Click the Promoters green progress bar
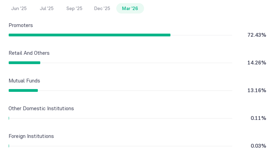 point(90,35)
